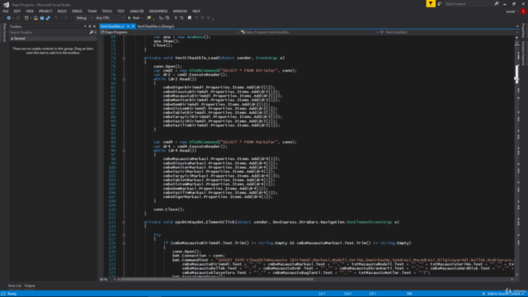Click the Navigate Backward toolbar icon
This screenshot has height=297, width=528.
9,18
